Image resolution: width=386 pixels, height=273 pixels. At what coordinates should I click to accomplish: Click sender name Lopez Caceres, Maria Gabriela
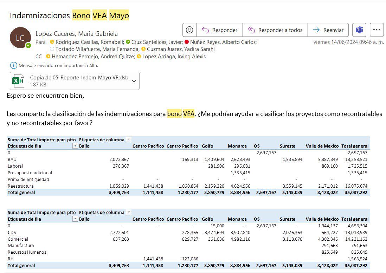point(77,34)
